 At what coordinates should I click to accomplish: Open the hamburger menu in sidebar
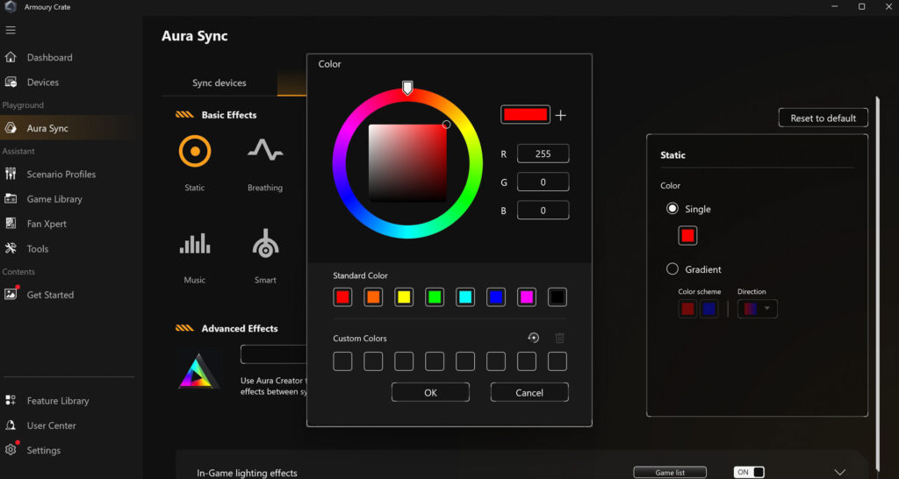coord(11,31)
